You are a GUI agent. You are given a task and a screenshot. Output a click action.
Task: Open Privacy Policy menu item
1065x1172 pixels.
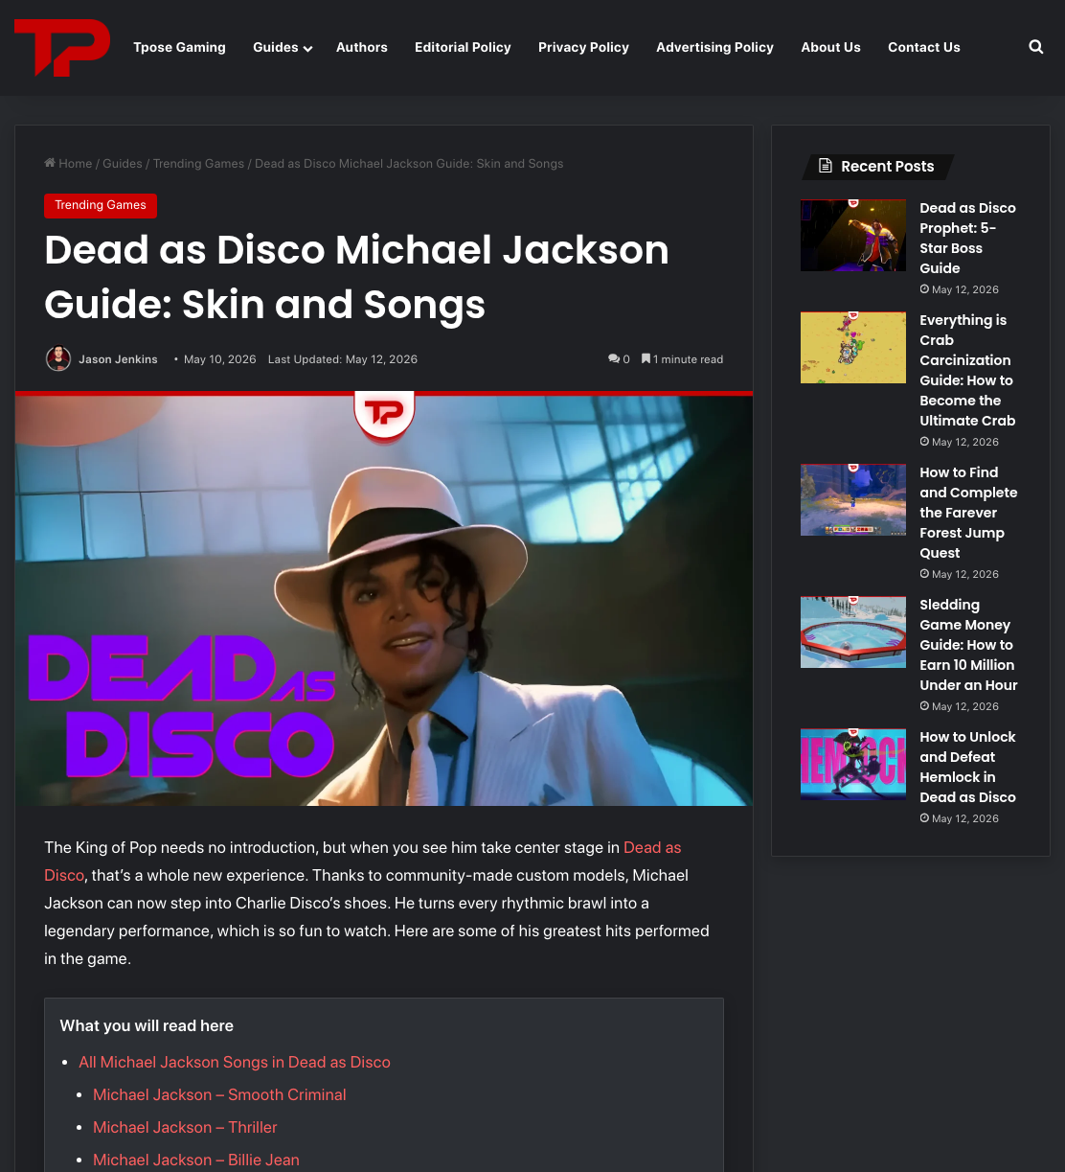(583, 47)
